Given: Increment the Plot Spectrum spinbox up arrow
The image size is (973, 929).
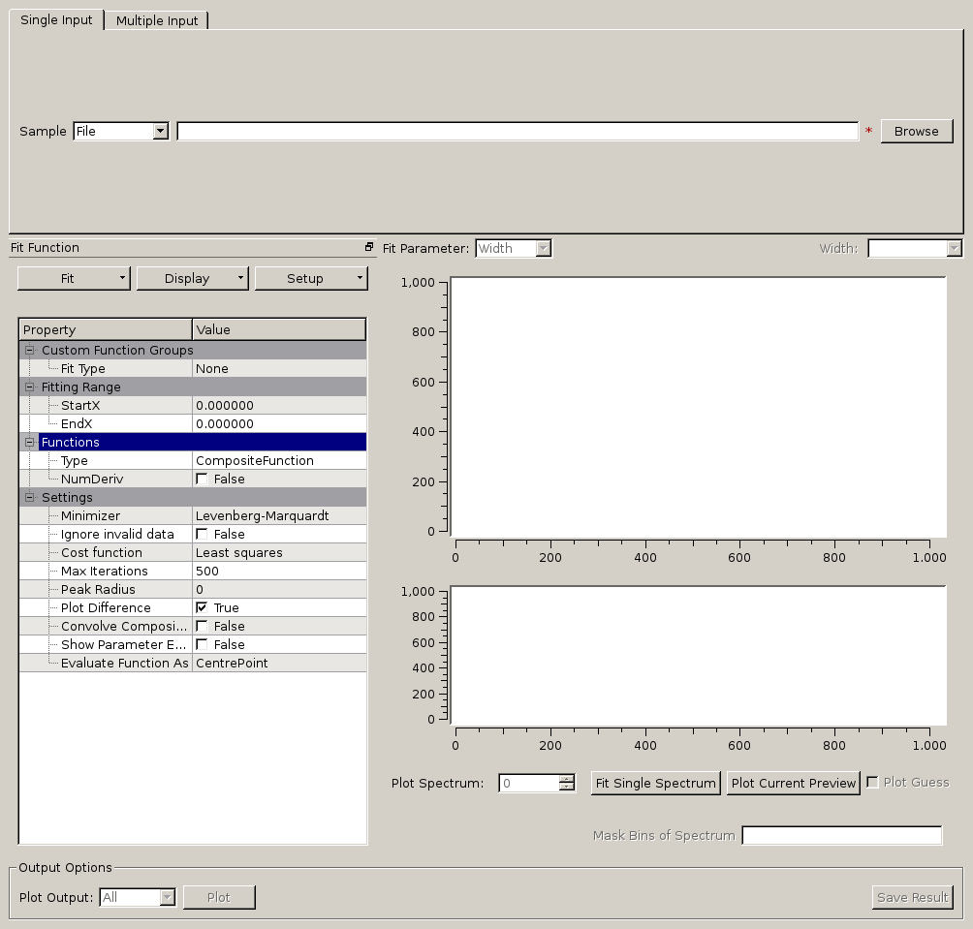Looking at the screenshot, I should [567, 779].
